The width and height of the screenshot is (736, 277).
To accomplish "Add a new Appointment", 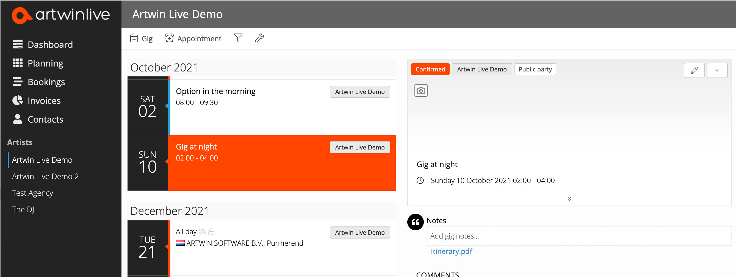I will pos(193,38).
